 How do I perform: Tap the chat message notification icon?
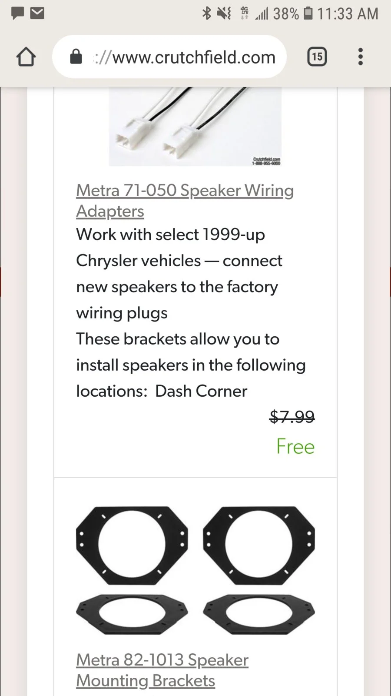click(x=17, y=13)
